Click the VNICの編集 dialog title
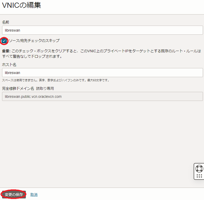The width and height of the screenshot is (204, 200). (x=21, y=5)
